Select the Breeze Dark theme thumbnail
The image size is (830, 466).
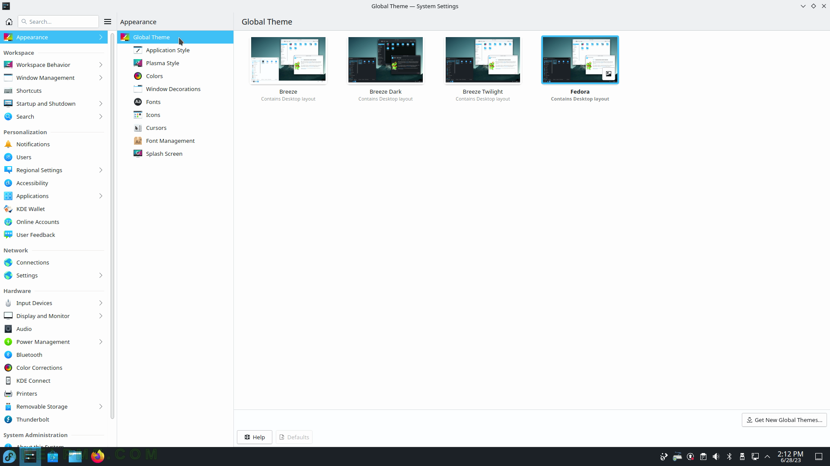click(386, 60)
